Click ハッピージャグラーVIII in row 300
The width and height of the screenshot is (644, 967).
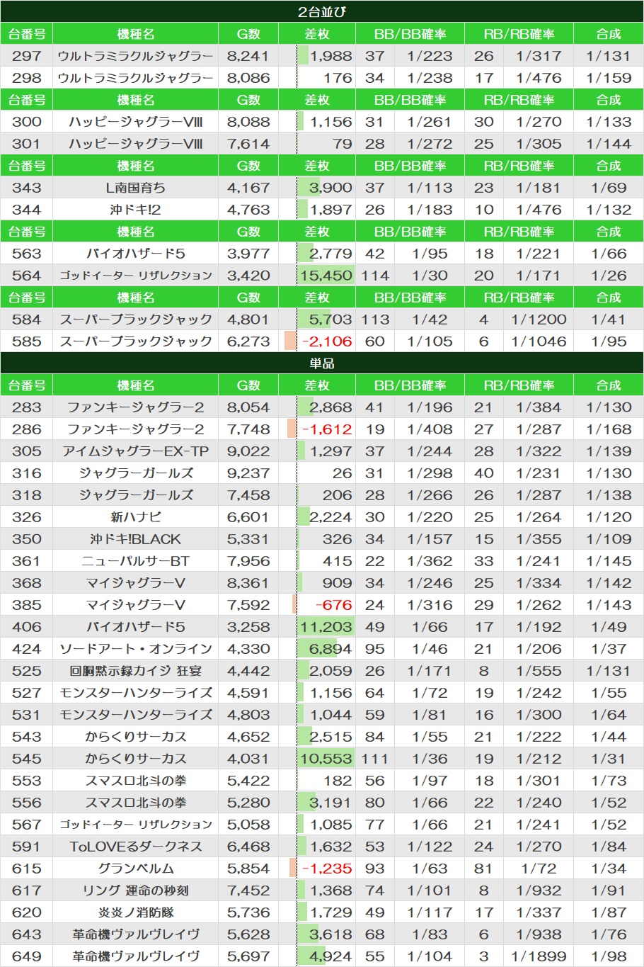[x=135, y=122]
